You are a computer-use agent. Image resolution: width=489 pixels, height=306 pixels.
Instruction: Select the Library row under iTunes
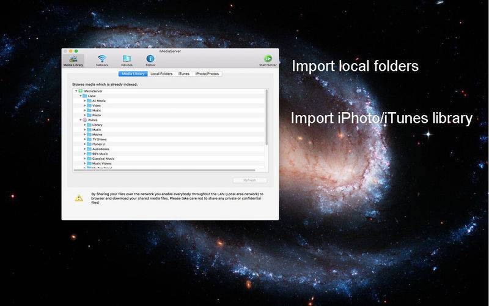coord(97,125)
